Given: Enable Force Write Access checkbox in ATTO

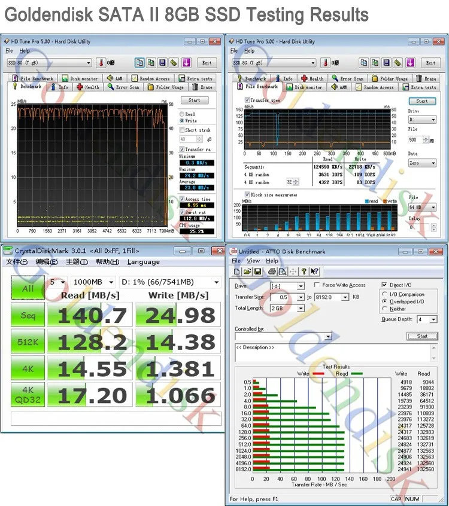Looking at the screenshot, I should click(x=317, y=285).
